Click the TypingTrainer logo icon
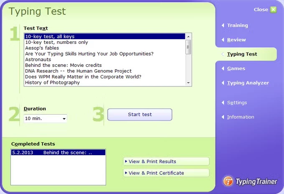The image size is (284, 194). (x=228, y=181)
